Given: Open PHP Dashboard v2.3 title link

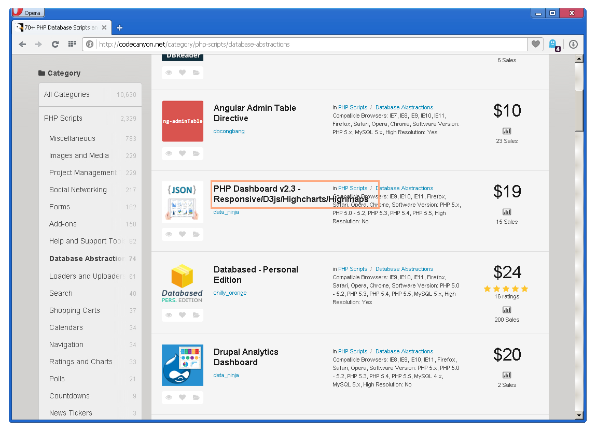Looking at the screenshot, I should [291, 194].
